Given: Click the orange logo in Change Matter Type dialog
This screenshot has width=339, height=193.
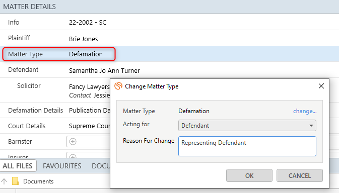Looking at the screenshot, I should pyautogui.click(x=118, y=86).
